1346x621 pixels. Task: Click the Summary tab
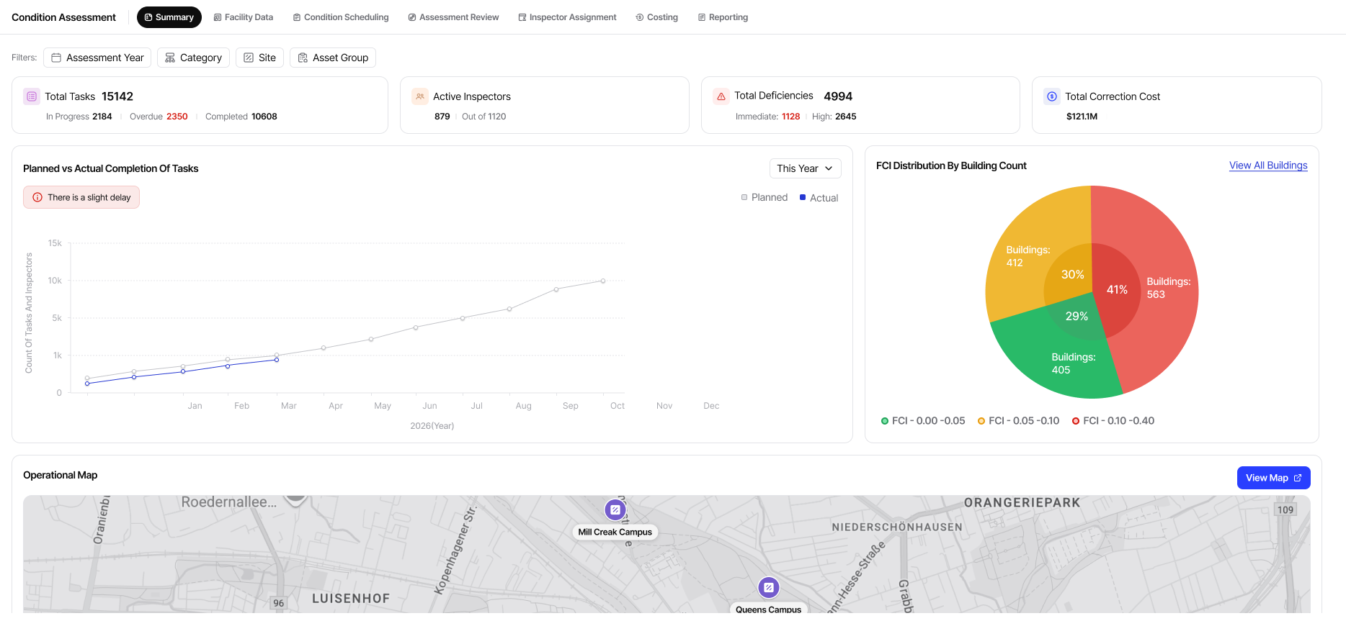pyautogui.click(x=169, y=17)
